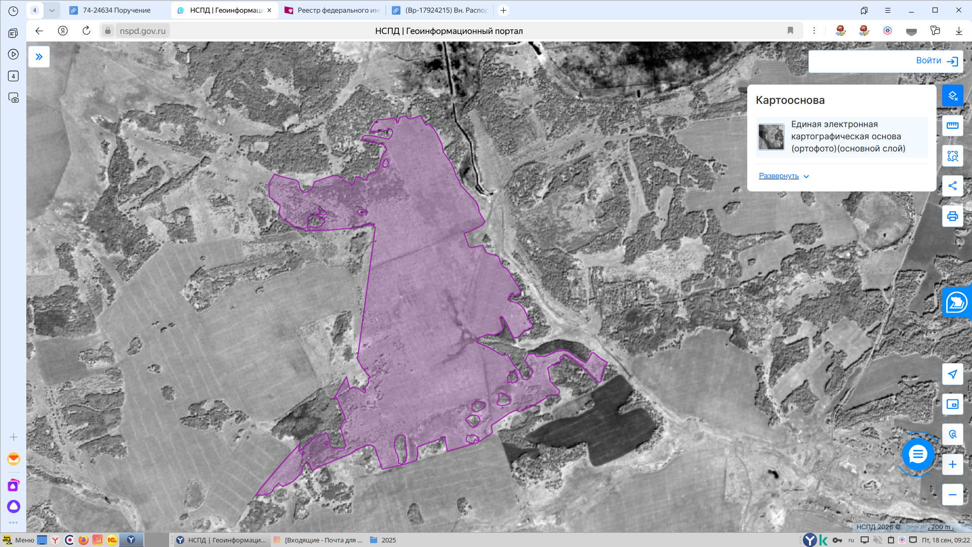Open Firefox from the taskbar launcher

(x=84, y=540)
